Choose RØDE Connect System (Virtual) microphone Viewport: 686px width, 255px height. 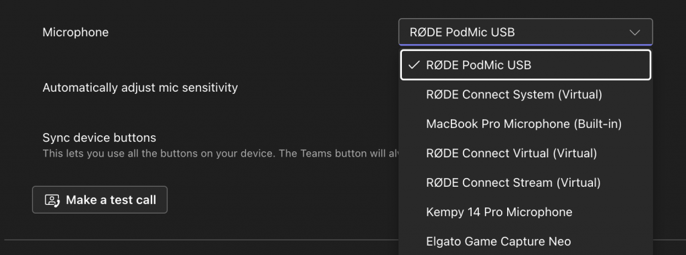(x=525, y=94)
